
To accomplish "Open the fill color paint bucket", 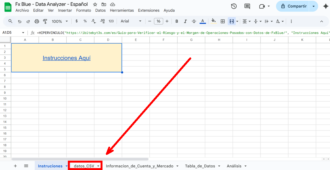I will [213, 21].
